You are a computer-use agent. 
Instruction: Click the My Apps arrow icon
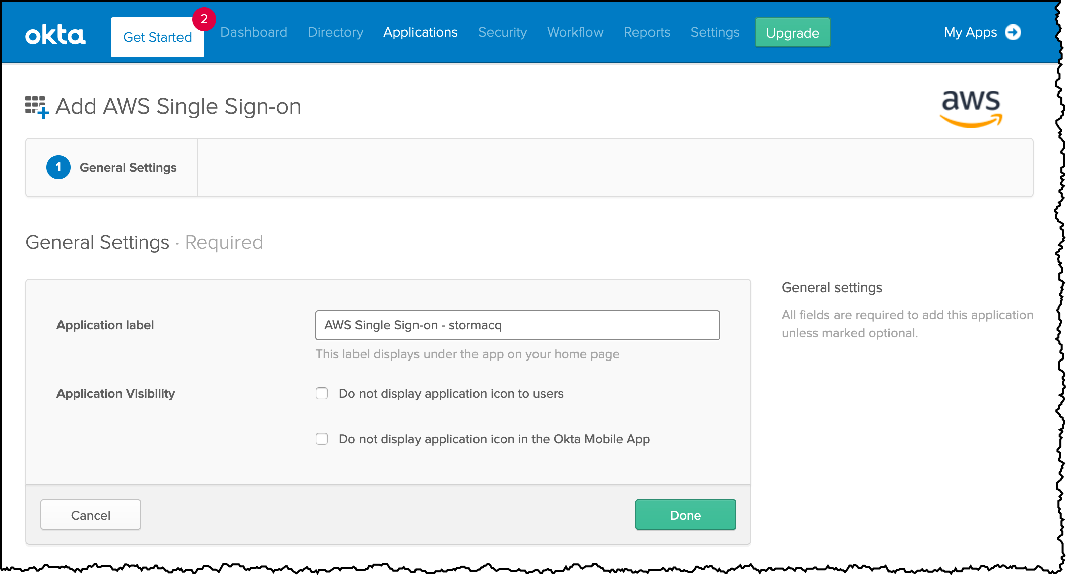tap(1013, 32)
